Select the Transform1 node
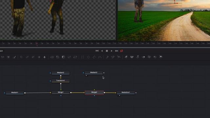Viewport: 210px width, 118px height. pos(60,81)
